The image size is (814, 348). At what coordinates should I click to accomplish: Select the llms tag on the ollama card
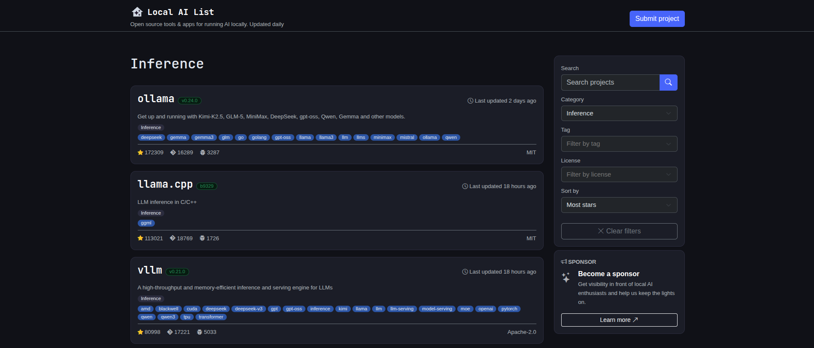point(361,138)
